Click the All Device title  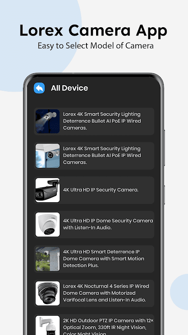[69, 88]
